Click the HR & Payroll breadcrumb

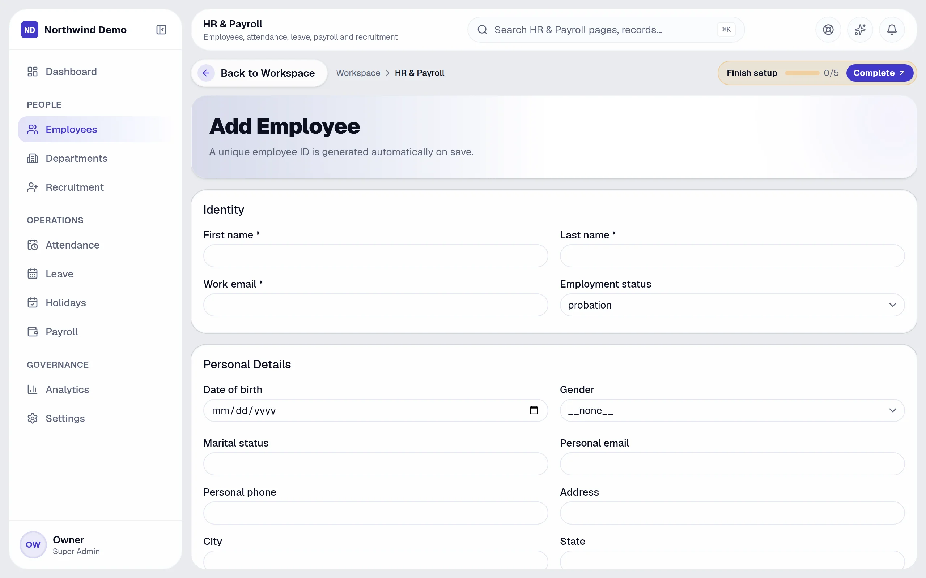[419, 73]
